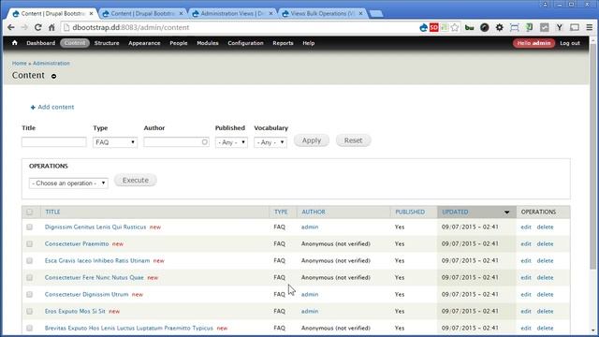Viewport: 599px width, 337px height.
Task: Open the Configuration admin menu item
Action: (245, 43)
